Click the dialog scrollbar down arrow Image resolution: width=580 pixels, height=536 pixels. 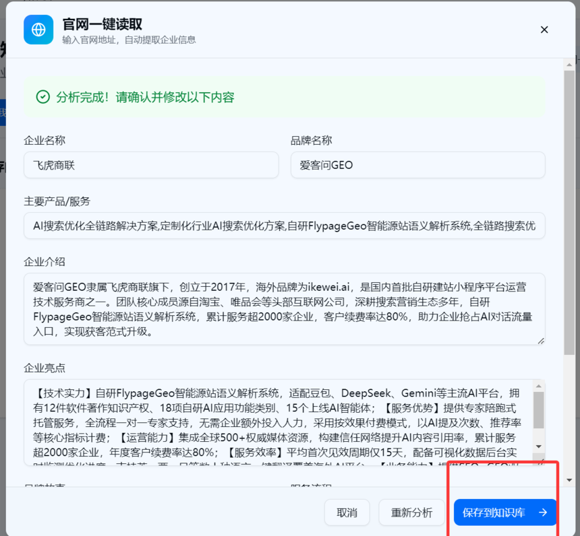(569, 480)
